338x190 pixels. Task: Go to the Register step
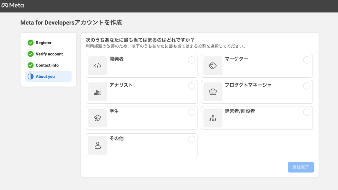44,43
